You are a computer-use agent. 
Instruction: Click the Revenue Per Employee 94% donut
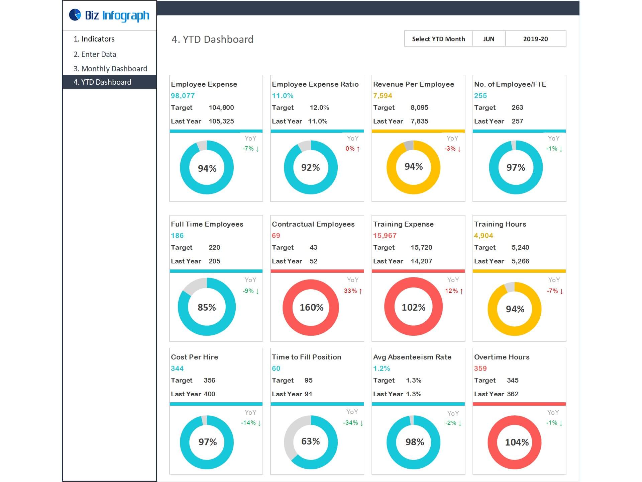click(413, 167)
